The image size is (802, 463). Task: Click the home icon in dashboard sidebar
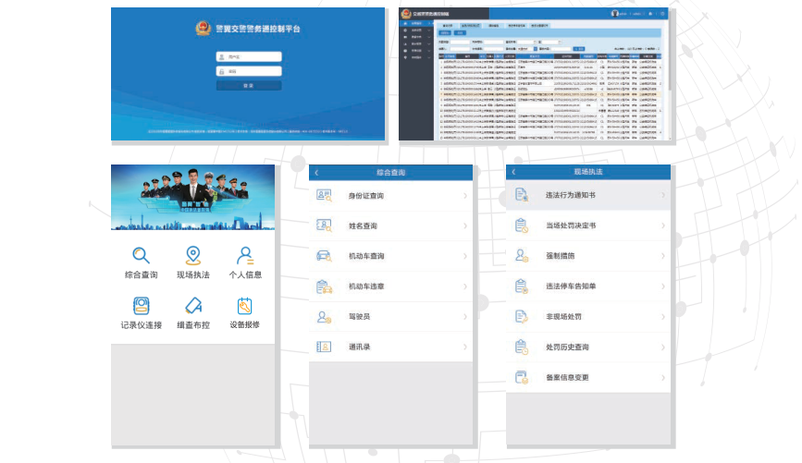tap(405, 23)
